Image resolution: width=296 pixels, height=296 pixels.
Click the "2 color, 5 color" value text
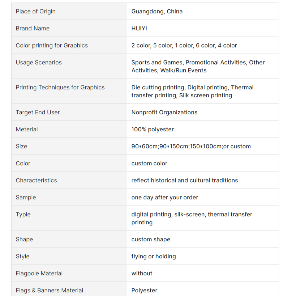(x=152, y=46)
